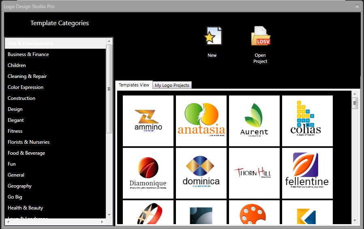Click the New project star icon

[x=212, y=37]
